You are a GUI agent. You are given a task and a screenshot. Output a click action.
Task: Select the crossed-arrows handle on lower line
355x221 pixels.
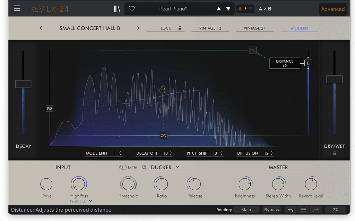[164, 136]
